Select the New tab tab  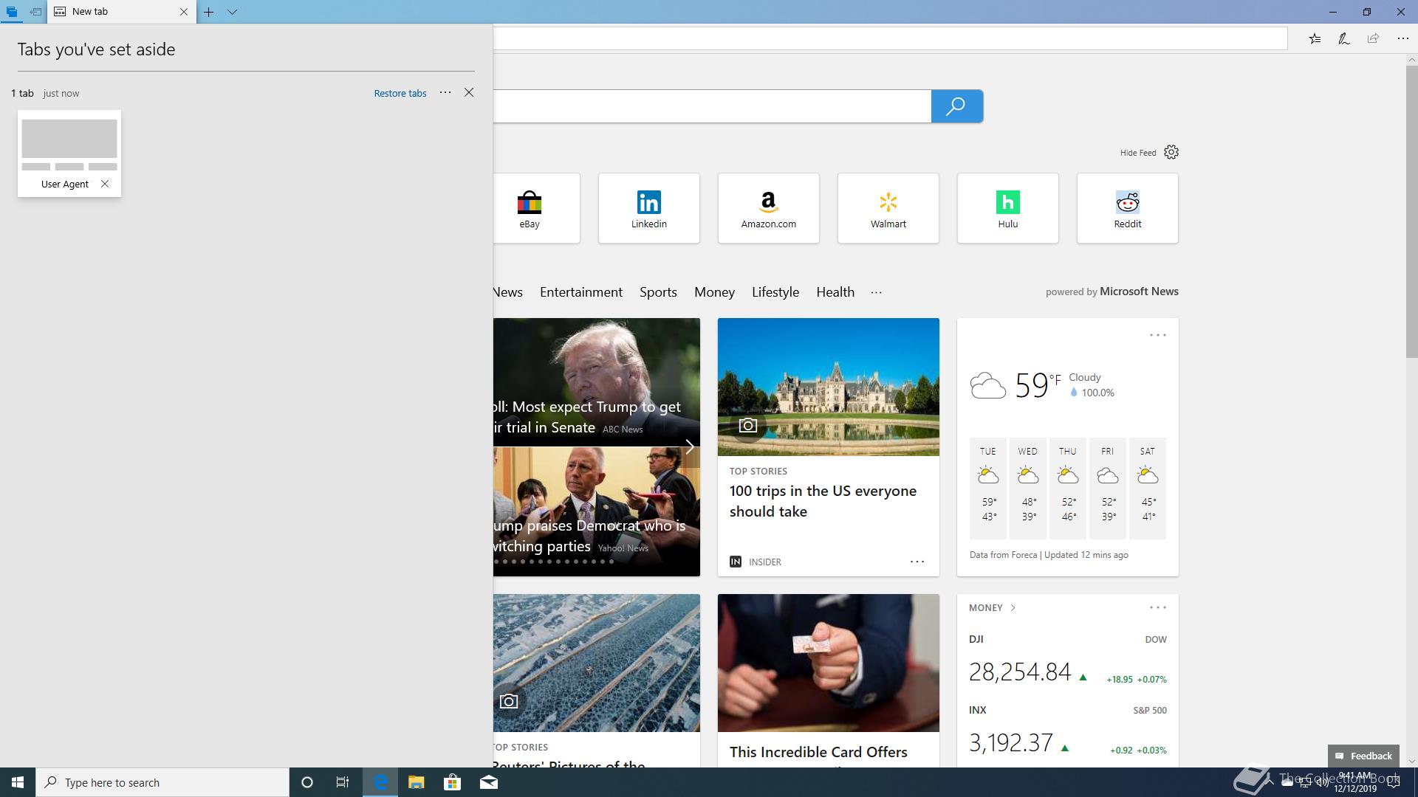coord(122,12)
